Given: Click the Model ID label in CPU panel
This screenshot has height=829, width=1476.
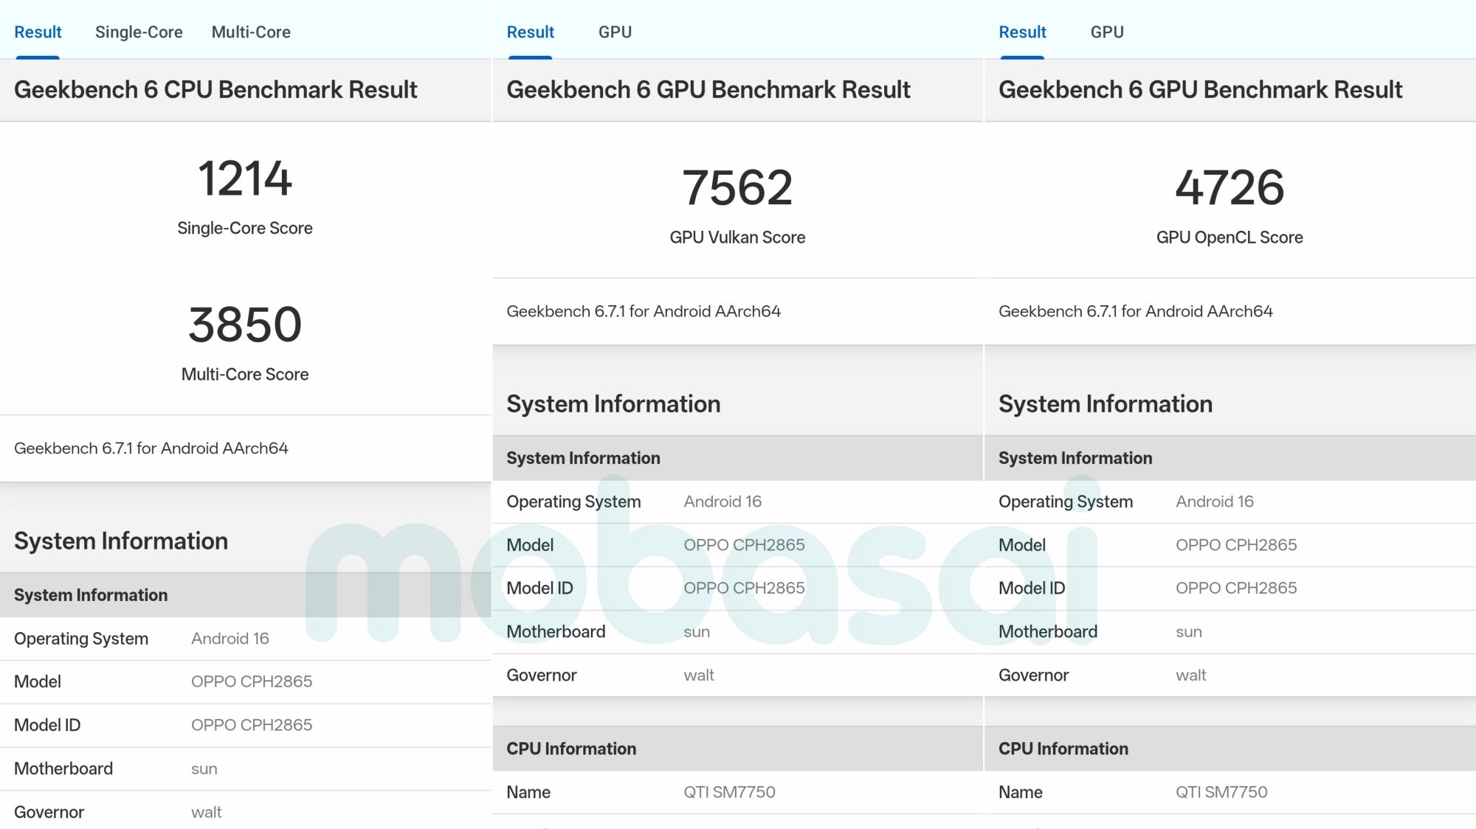Looking at the screenshot, I should click(x=47, y=725).
